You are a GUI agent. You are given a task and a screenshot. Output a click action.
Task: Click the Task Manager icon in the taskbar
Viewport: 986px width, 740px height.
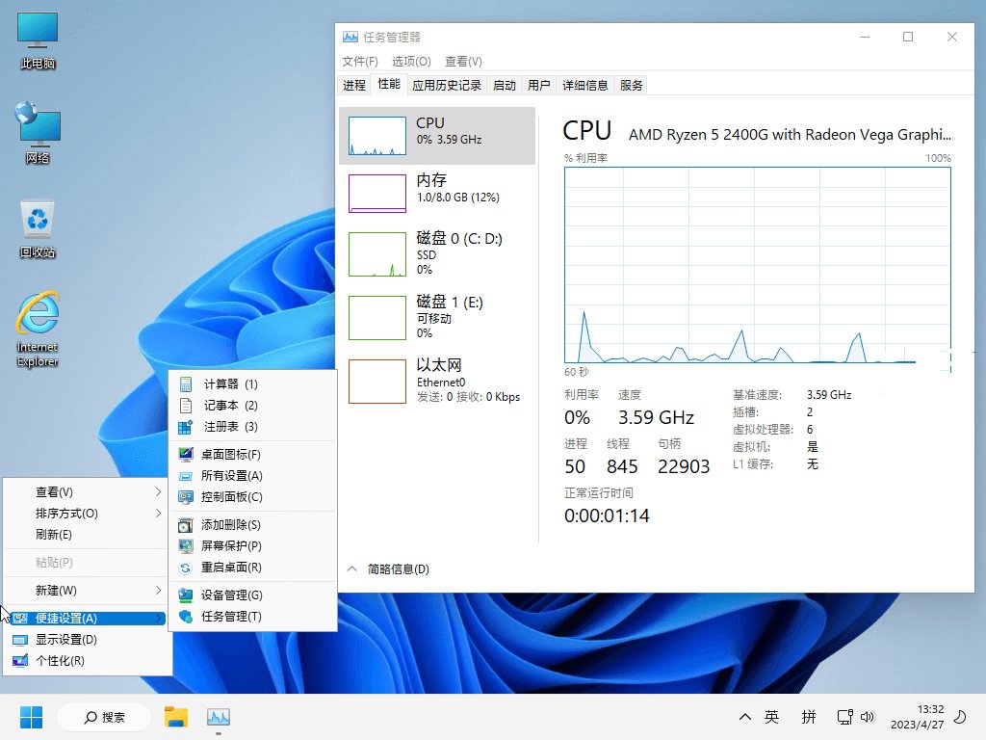[218, 717]
